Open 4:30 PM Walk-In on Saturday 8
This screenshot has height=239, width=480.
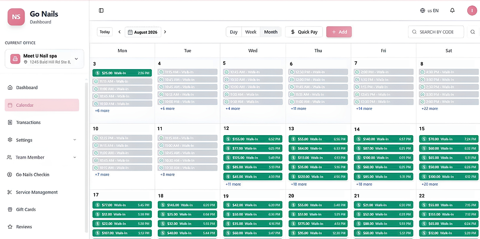tap(449, 72)
